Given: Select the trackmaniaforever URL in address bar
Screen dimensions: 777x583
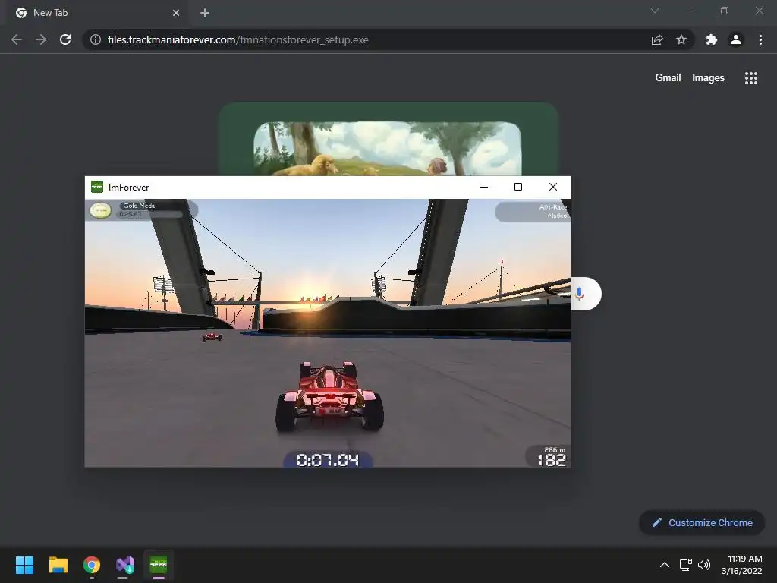Looking at the screenshot, I should coord(238,39).
